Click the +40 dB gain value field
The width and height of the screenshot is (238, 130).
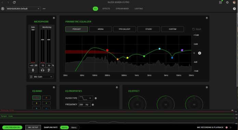click(x=31, y=66)
